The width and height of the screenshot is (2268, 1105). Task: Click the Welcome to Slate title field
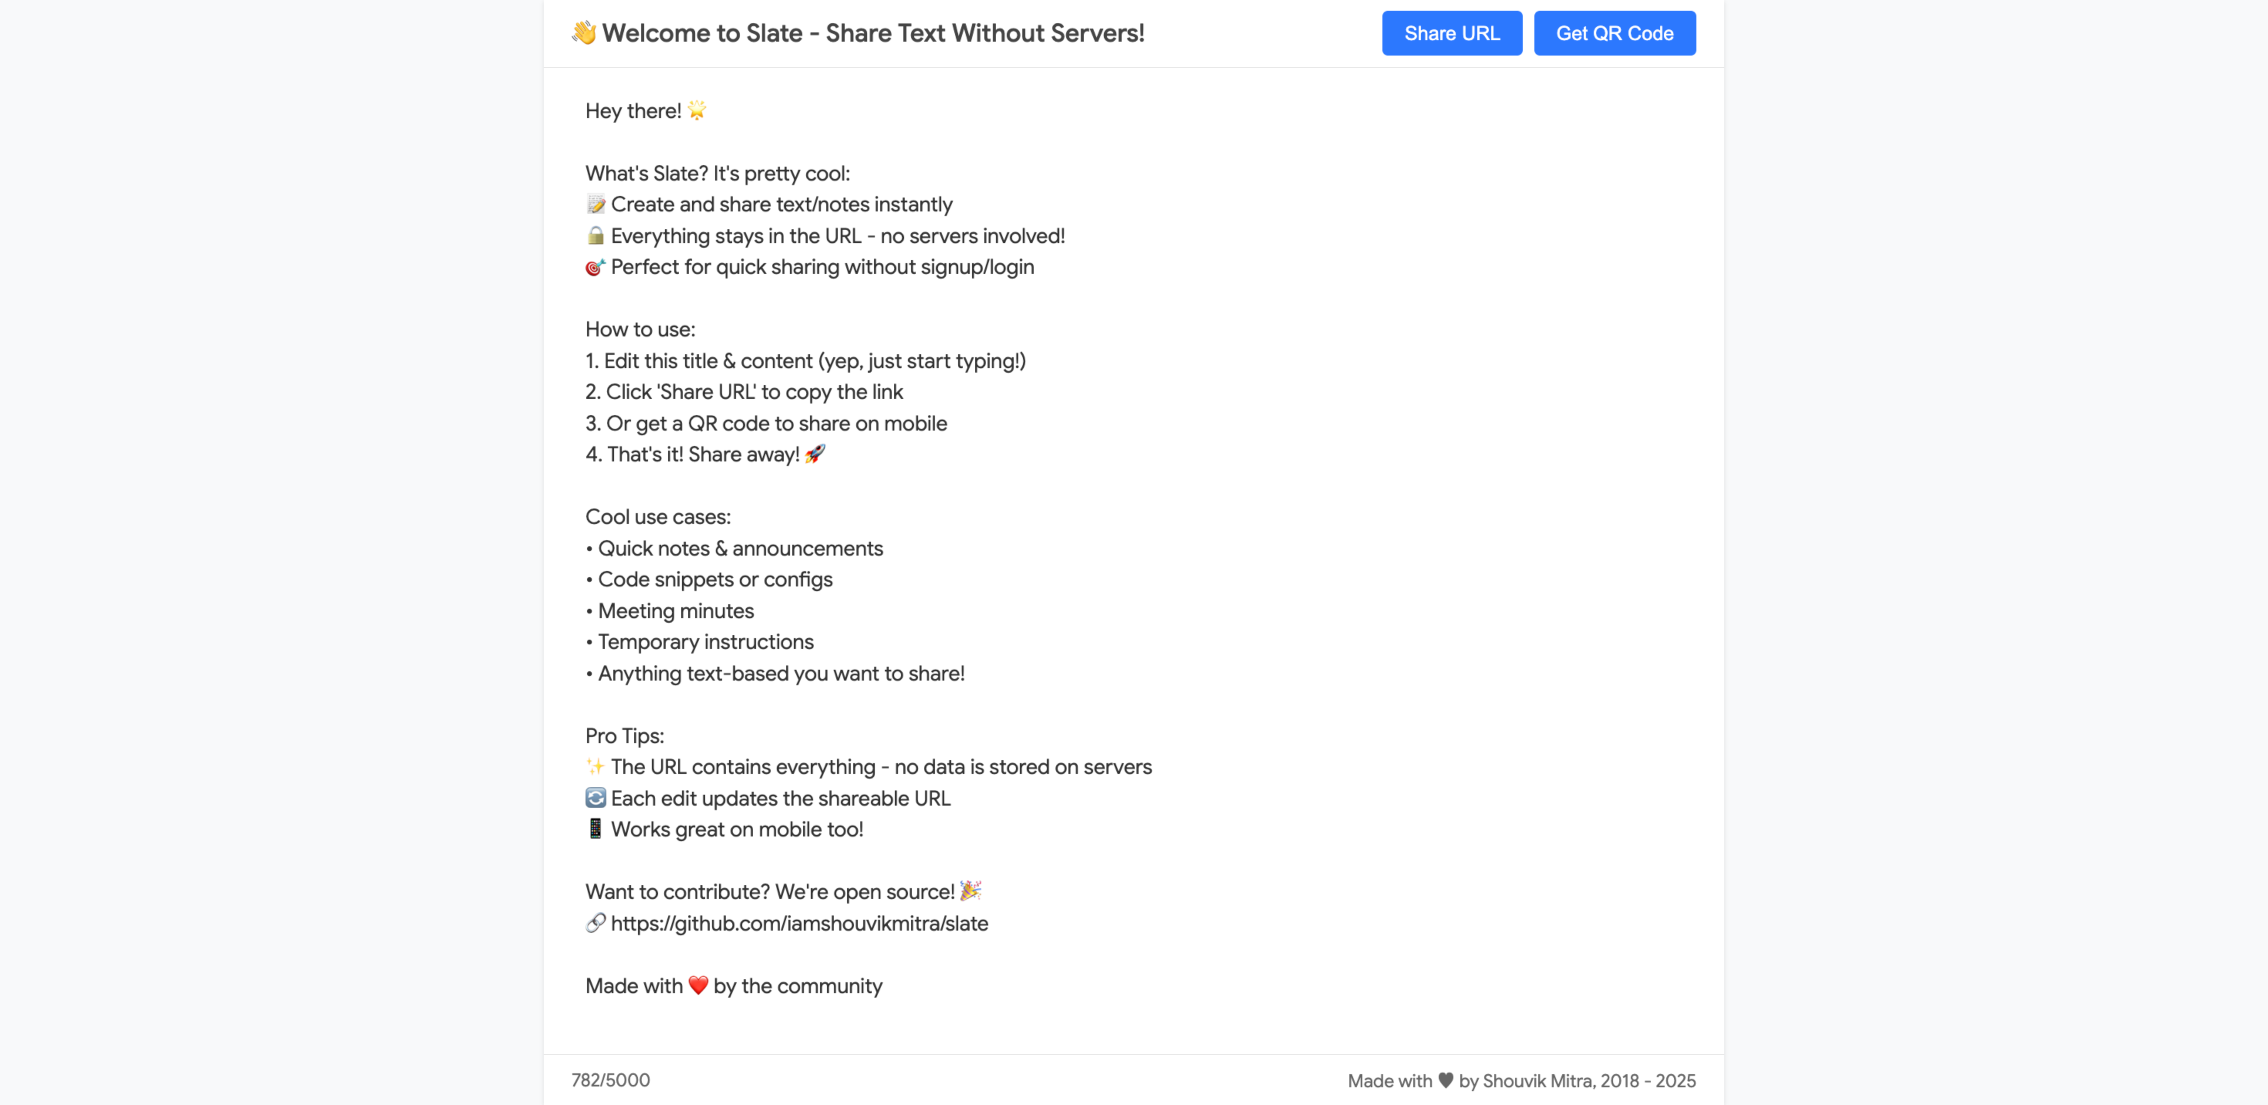pos(872,34)
